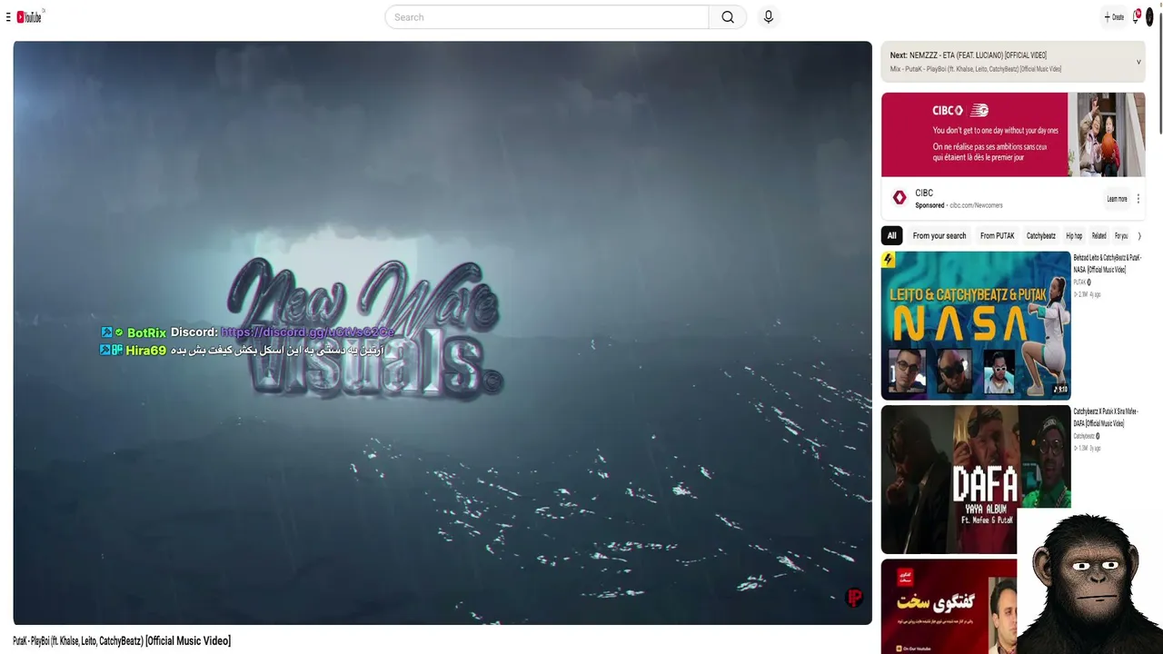This screenshot has width=1163, height=654.
Task: Click the PlayBoi video title below player
Action: point(122,641)
